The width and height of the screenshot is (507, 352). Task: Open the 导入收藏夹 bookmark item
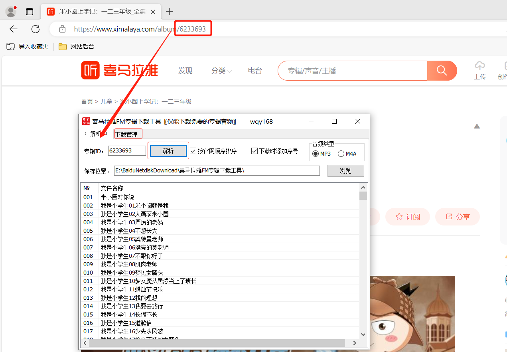(x=28, y=47)
